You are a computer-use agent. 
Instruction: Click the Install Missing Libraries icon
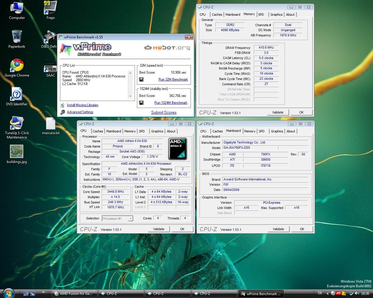click(x=62, y=105)
